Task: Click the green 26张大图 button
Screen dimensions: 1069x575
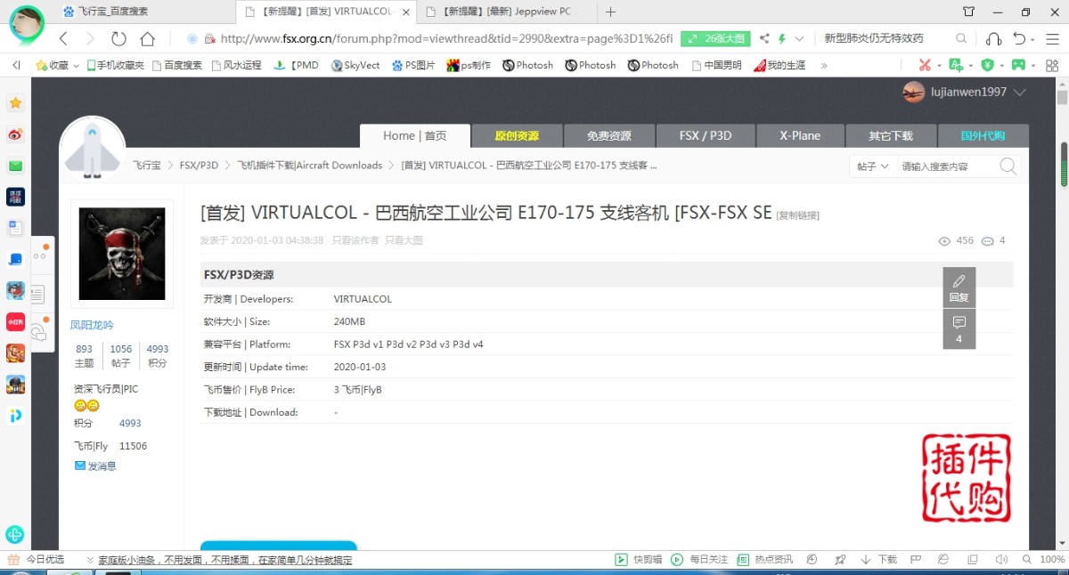Action: (715, 39)
